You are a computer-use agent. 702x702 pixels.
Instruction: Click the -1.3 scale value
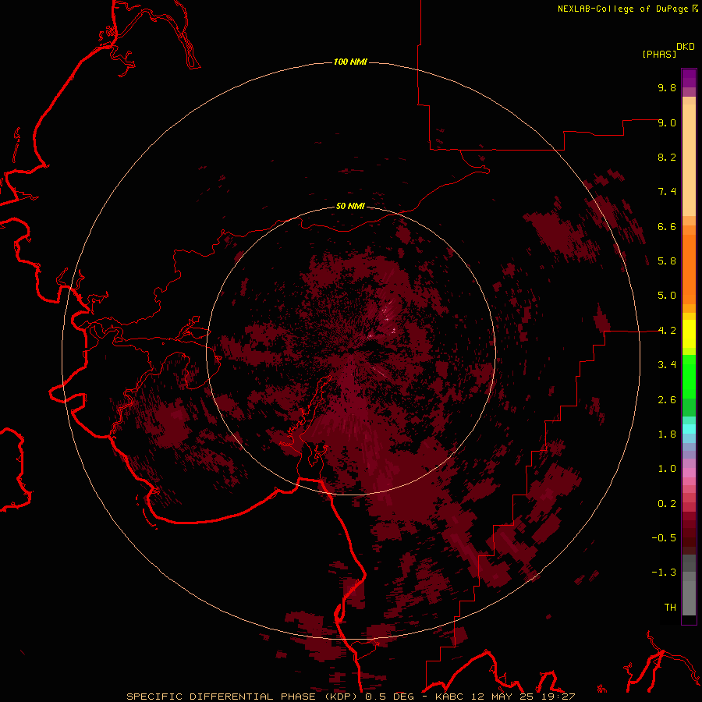(x=664, y=573)
